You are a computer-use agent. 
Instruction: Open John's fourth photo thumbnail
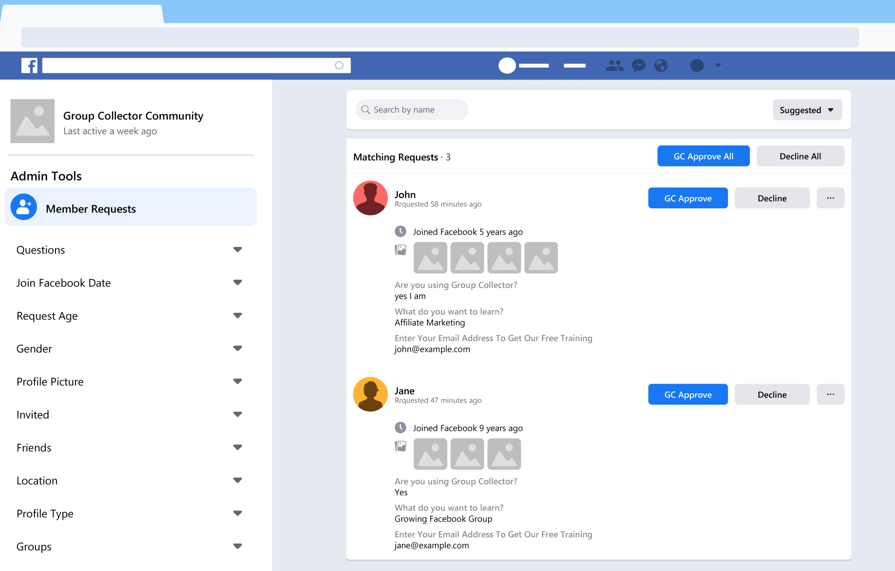pyautogui.click(x=541, y=258)
